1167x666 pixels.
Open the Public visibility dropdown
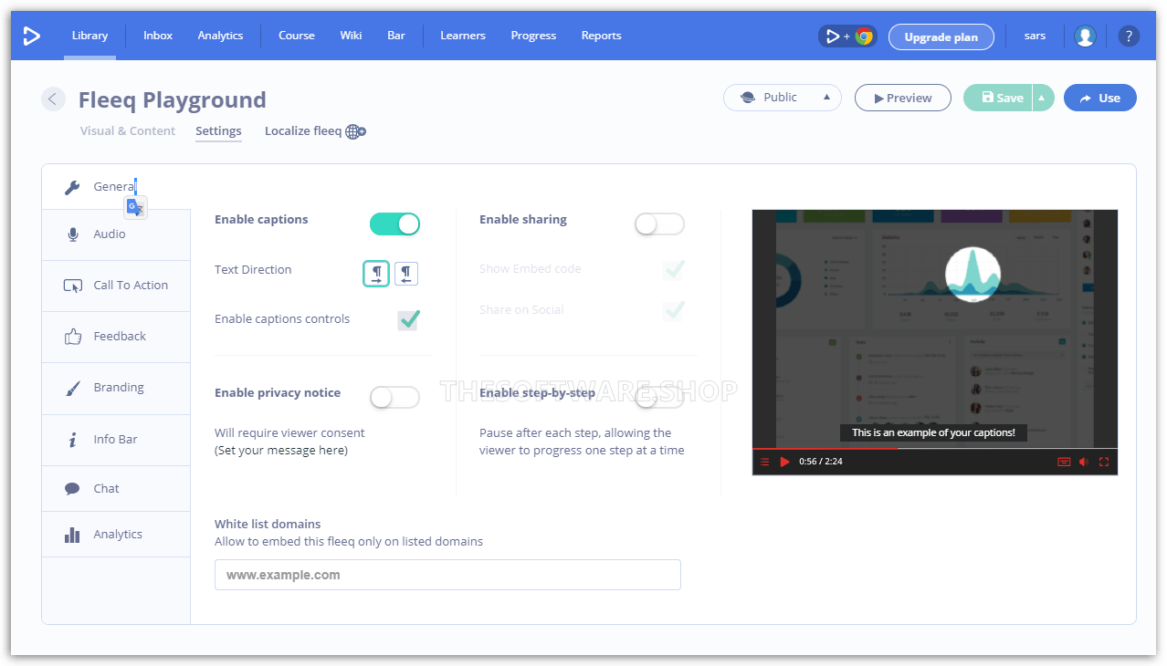pos(783,98)
